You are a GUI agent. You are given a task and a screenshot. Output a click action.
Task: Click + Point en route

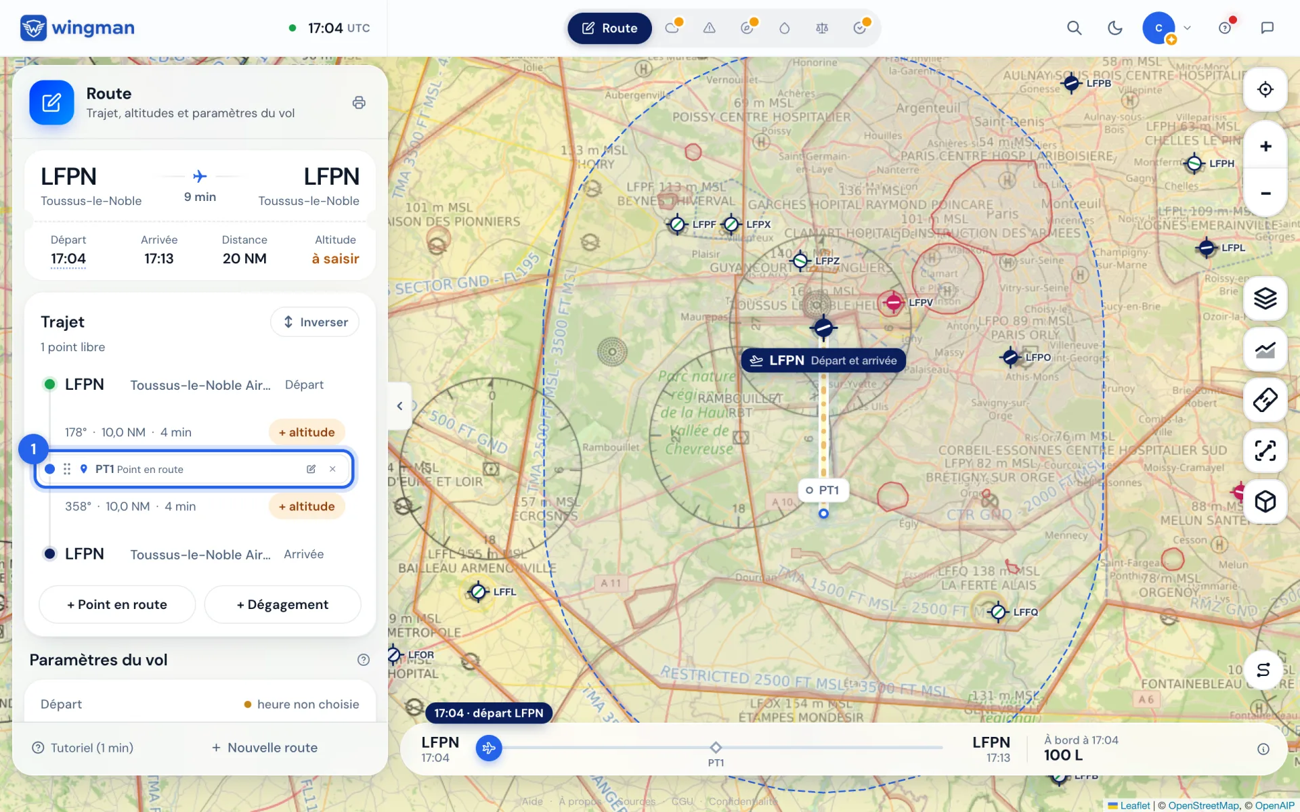pyautogui.click(x=117, y=604)
